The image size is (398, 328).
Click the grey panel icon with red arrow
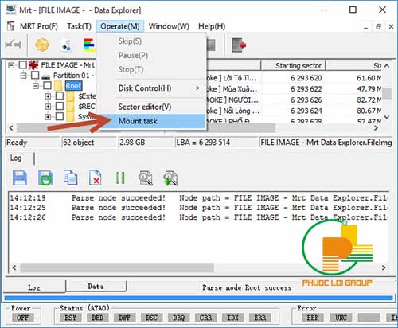click(x=238, y=45)
